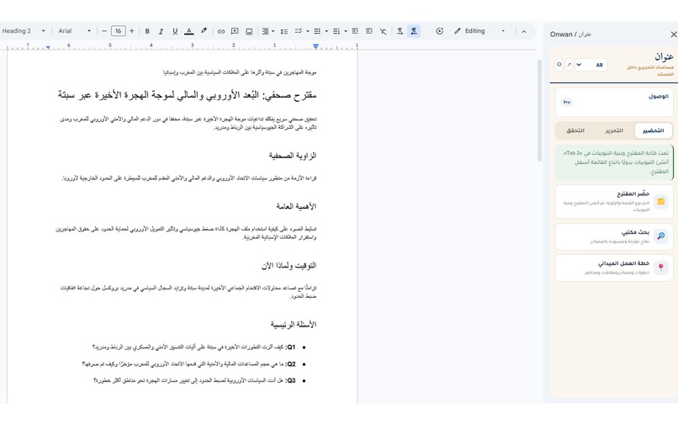The image size is (678, 424).
Task: Click the bulleted list icon
Action: [317, 31]
